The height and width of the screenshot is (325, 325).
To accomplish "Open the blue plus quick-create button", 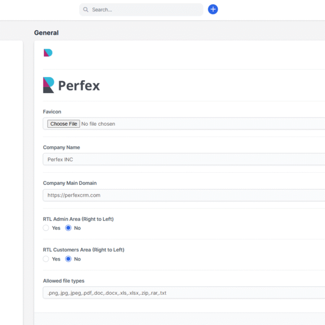I will (213, 9).
